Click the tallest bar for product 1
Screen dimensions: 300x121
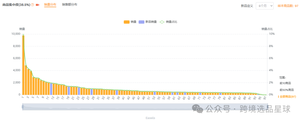pos(23,65)
